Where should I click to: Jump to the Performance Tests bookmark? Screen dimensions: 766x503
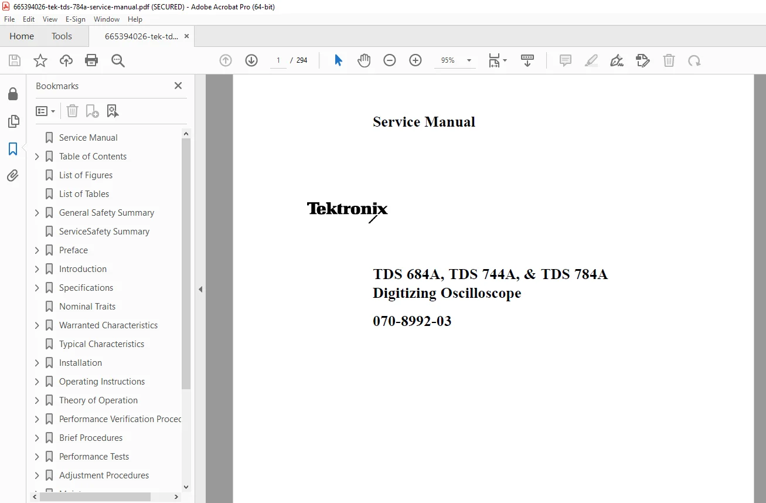[x=94, y=457]
